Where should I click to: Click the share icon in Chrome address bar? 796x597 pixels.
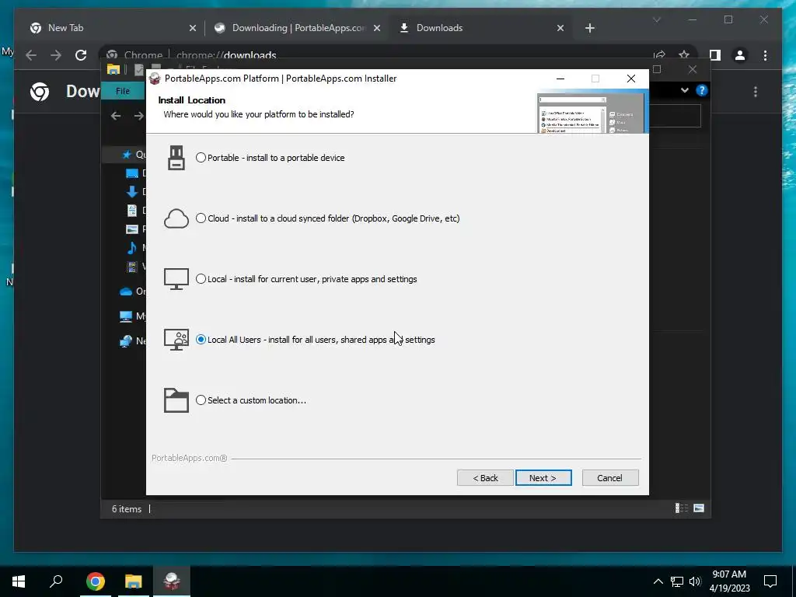(659, 55)
